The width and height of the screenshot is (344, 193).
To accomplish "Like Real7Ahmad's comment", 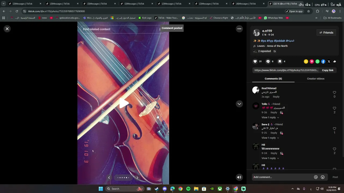I will [x=334, y=93].
